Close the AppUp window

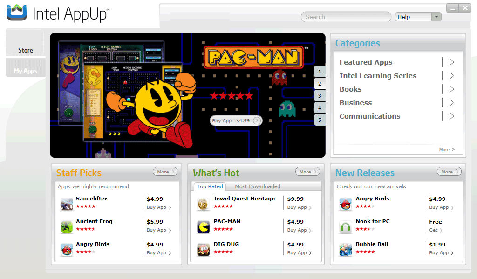point(465,8)
